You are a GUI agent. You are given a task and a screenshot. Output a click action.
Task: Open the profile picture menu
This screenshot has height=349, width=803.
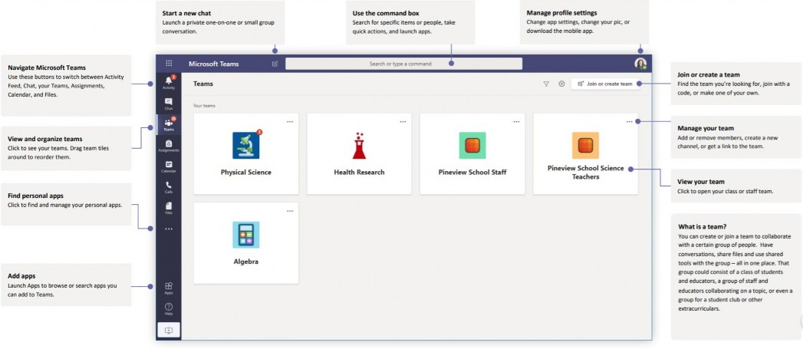640,64
